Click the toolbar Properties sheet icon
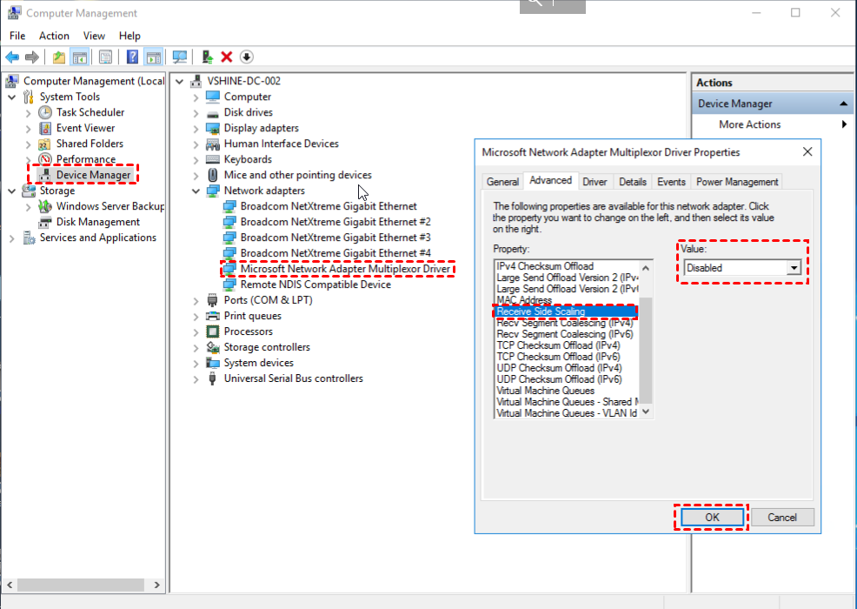The image size is (857, 609). click(105, 57)
